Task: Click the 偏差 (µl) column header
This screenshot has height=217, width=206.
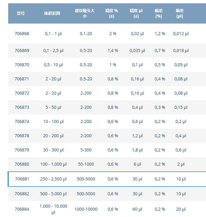Action: [180, 13]
